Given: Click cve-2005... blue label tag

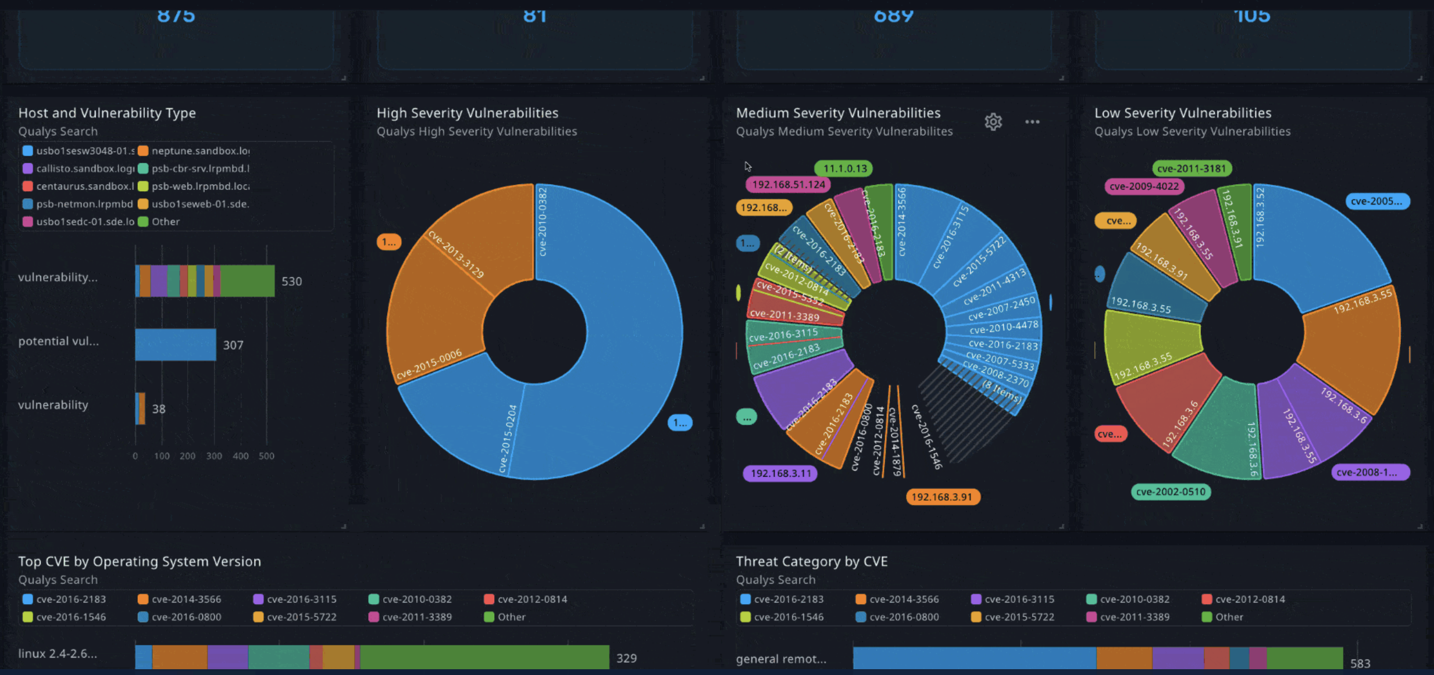Looking at the screenshot, I should [x=1377, y=201].
